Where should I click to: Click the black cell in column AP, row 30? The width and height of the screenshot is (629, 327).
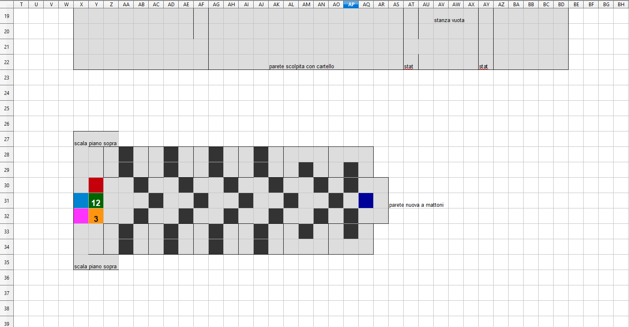point(351,185)
